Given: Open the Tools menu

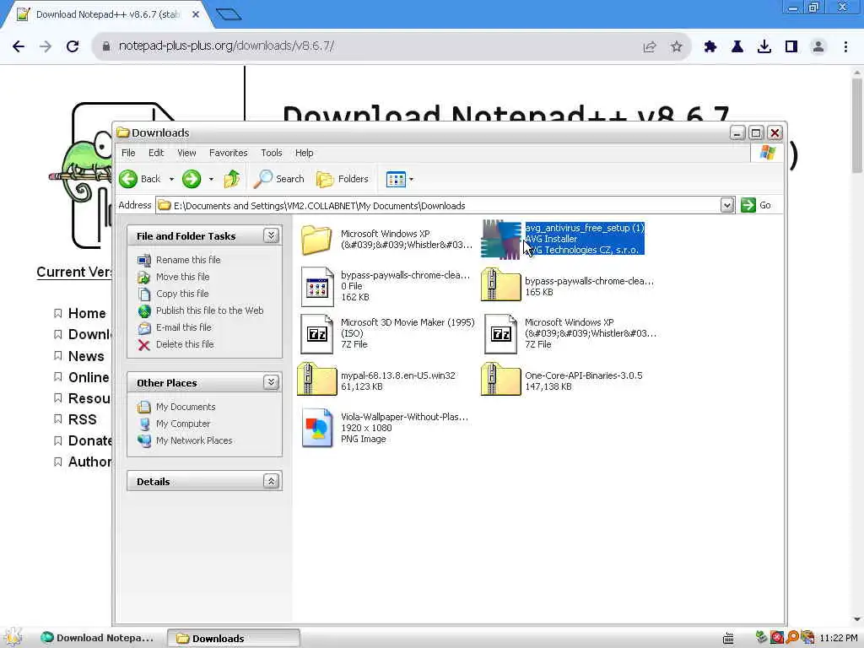Looking at the screenshot, I should 271,153.
